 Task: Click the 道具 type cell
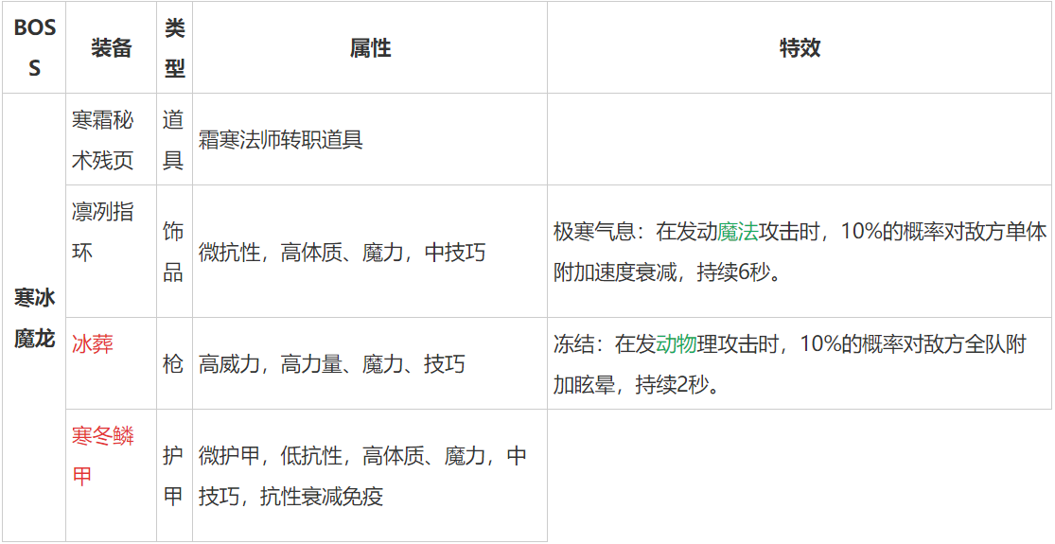[x=173, y=140]
